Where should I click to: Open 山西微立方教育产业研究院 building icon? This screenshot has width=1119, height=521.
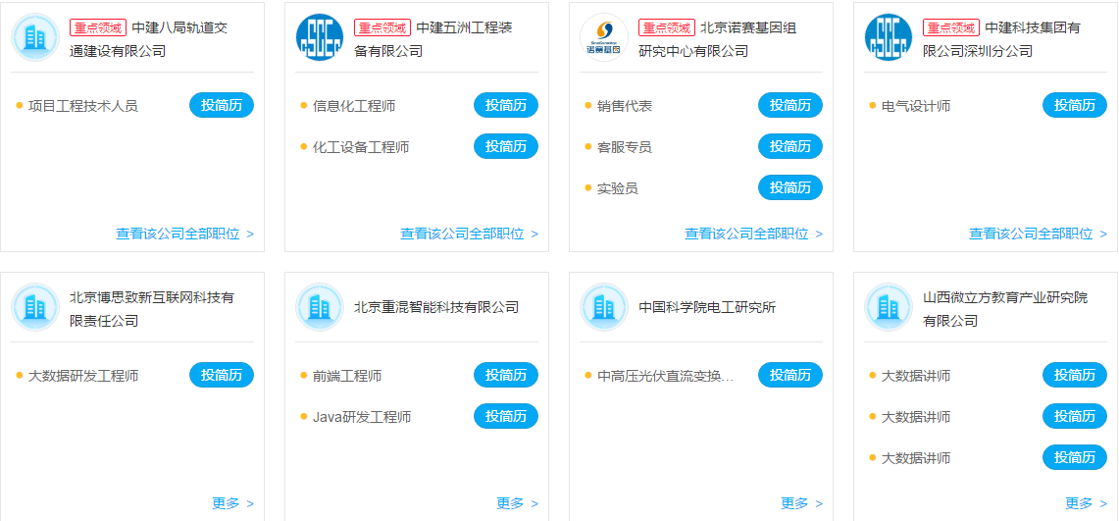889,307
